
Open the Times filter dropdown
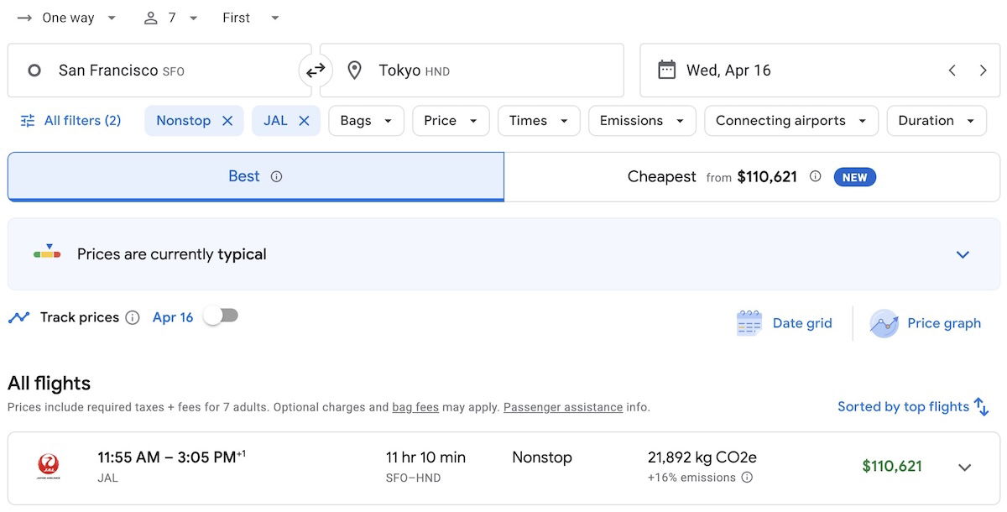pos(539,121)
